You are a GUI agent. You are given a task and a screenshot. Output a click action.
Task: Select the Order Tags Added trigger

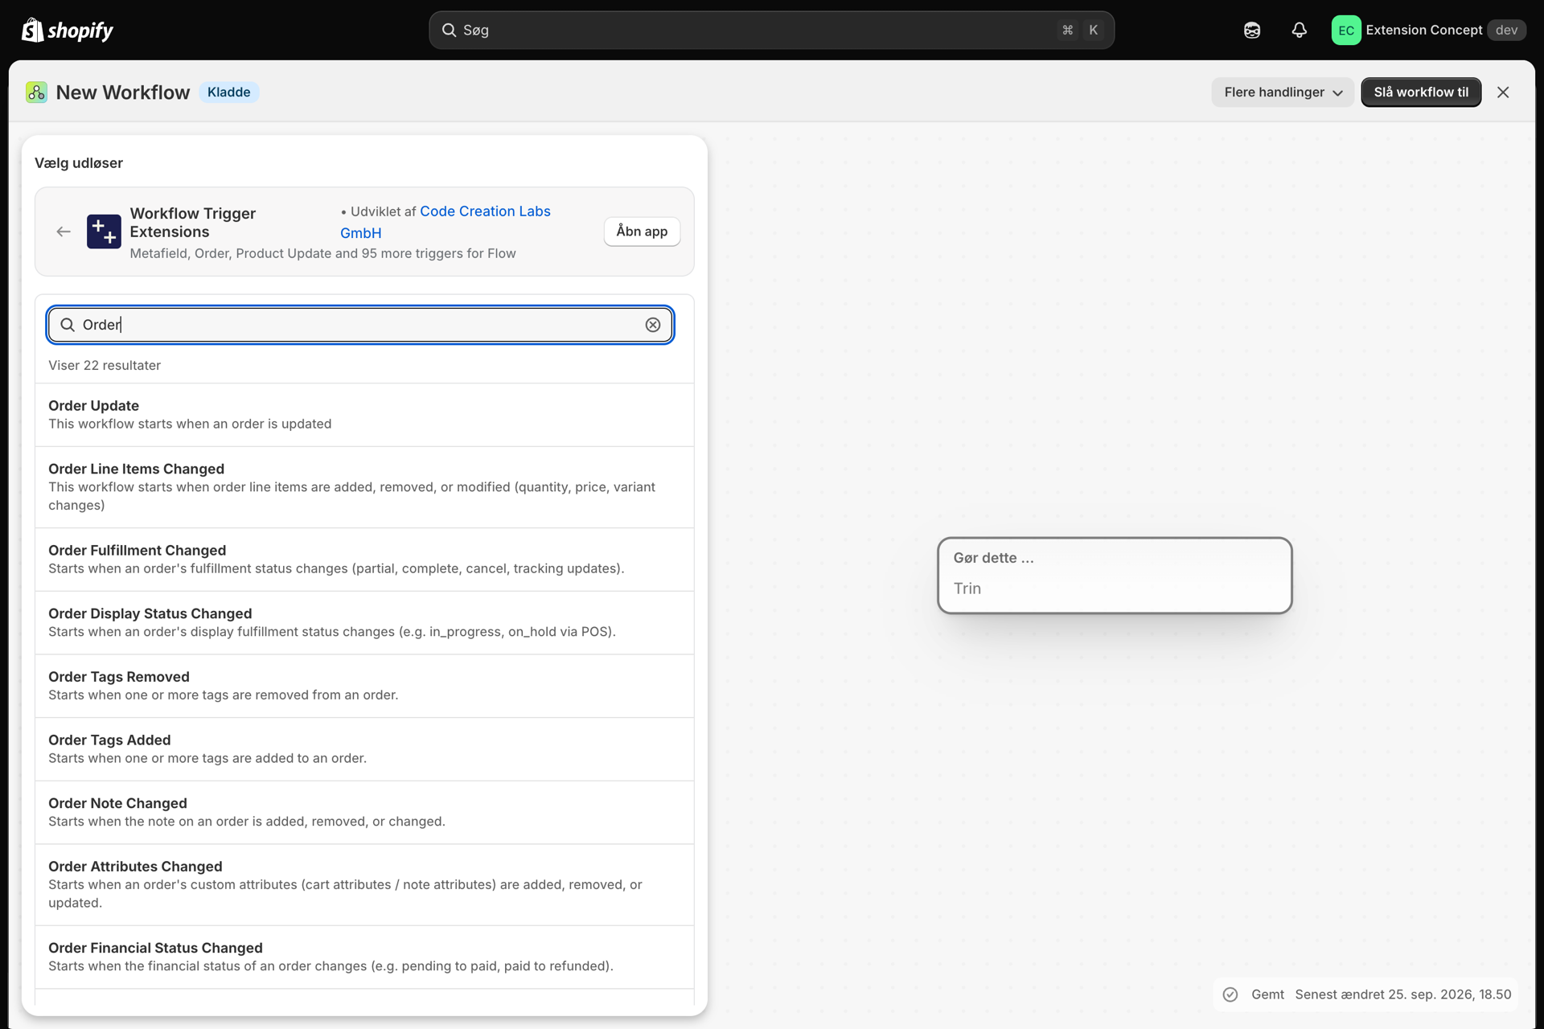tap(364, 749)
